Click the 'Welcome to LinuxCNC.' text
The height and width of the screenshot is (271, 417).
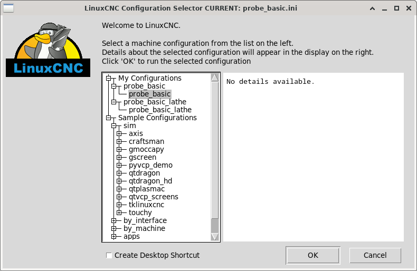141,25
